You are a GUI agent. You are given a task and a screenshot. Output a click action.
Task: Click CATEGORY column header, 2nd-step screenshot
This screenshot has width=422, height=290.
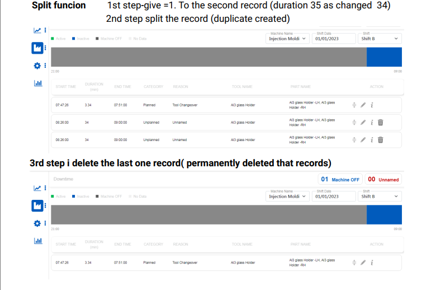(x=153, y=87)
